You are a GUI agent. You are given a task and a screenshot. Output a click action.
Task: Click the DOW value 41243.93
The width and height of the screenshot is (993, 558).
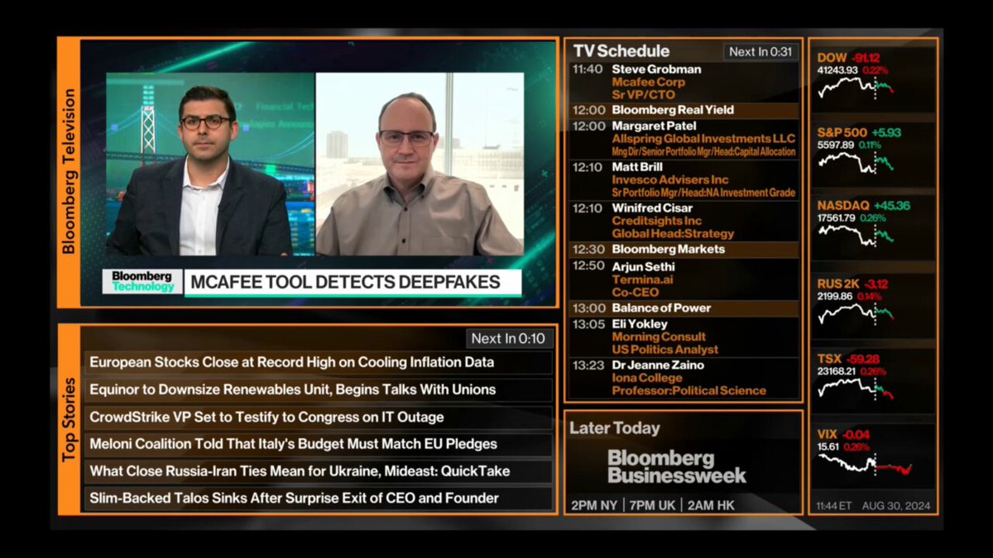click(837, 70)
